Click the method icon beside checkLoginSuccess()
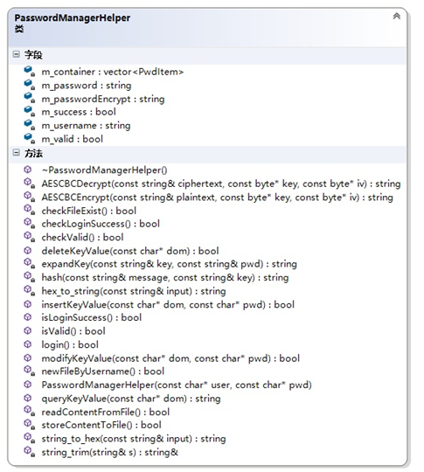The width and height of the screenshot is (424, 472). click(29, 223)
